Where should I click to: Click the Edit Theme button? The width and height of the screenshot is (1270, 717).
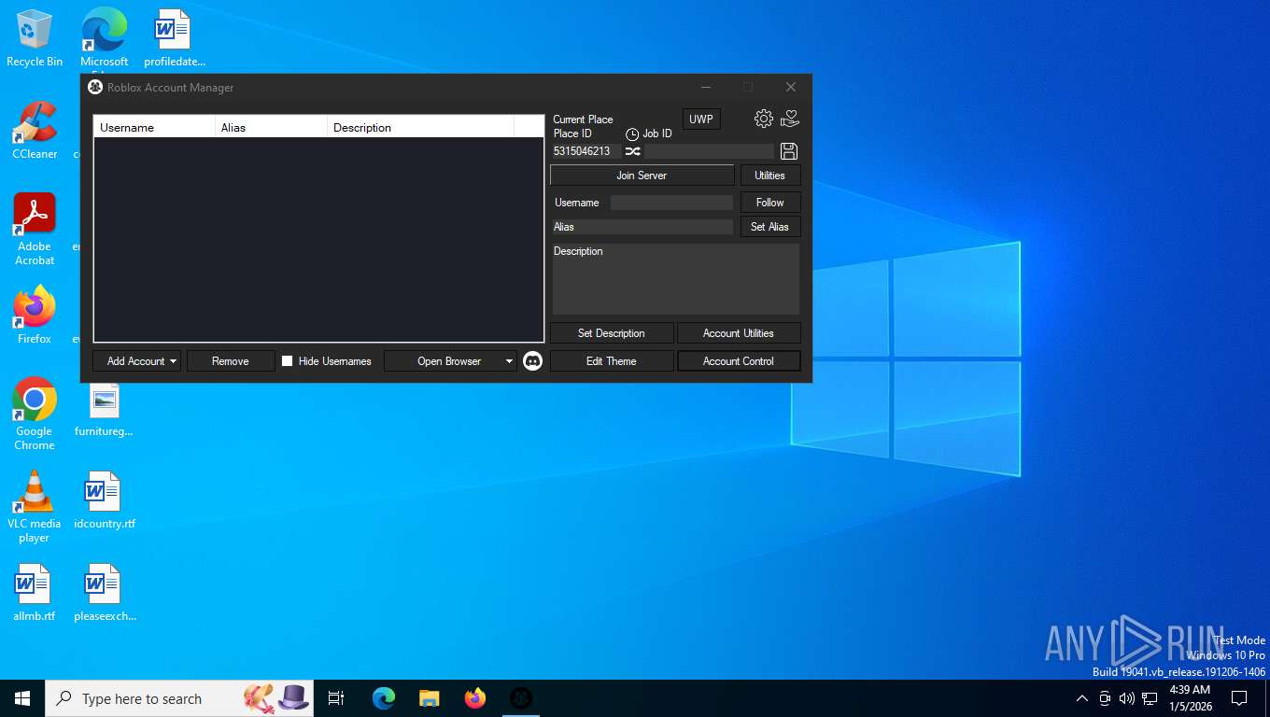(612, 361)
